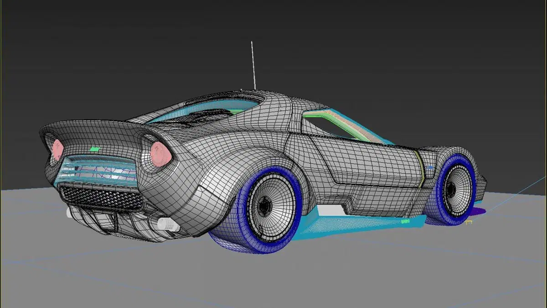Select the small green marker on the rear panel
The width and height of the screenshot is (547, 308).
click(95, 149)
